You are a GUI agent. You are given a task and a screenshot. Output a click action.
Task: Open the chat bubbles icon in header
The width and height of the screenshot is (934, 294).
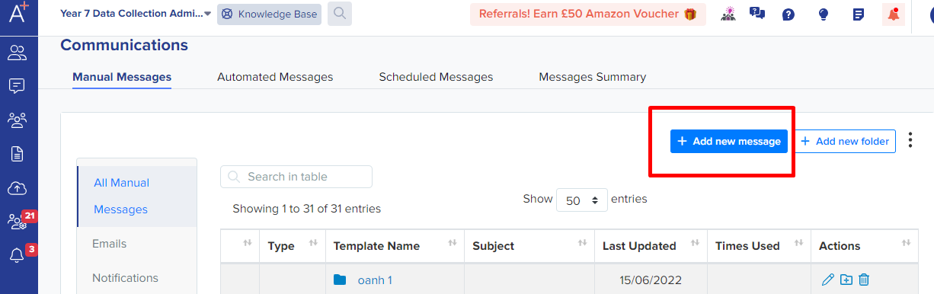pos(756,14)
